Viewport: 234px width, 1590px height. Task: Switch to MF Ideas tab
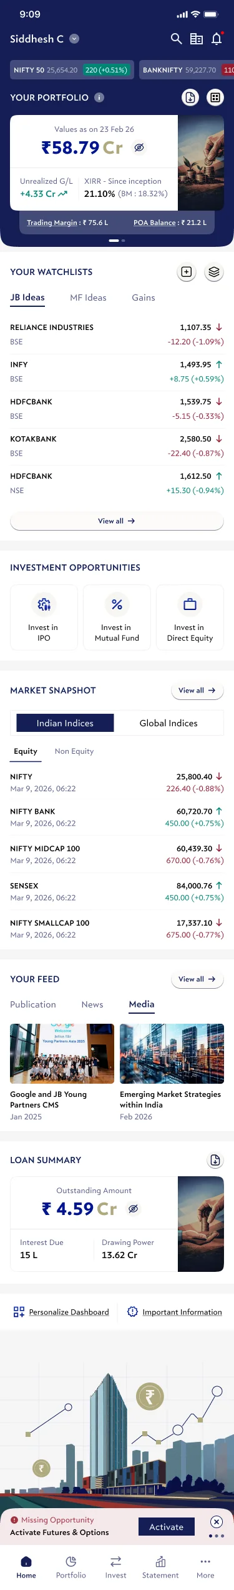88,297
